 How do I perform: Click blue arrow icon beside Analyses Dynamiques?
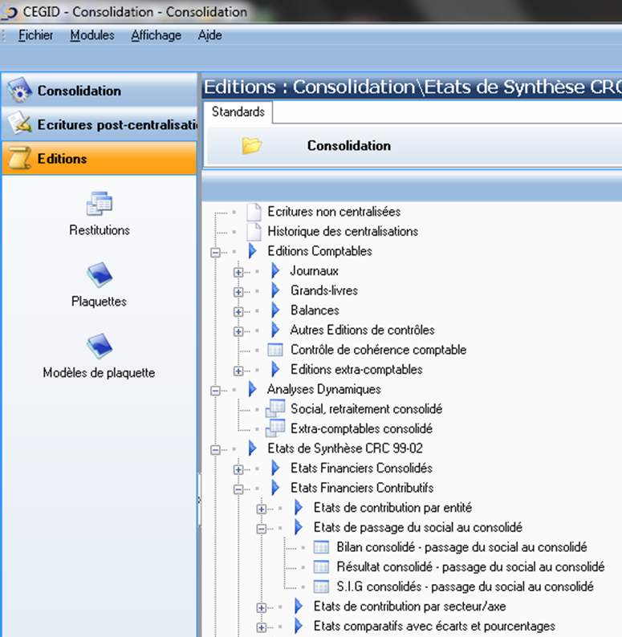click(x=253, y=389)
